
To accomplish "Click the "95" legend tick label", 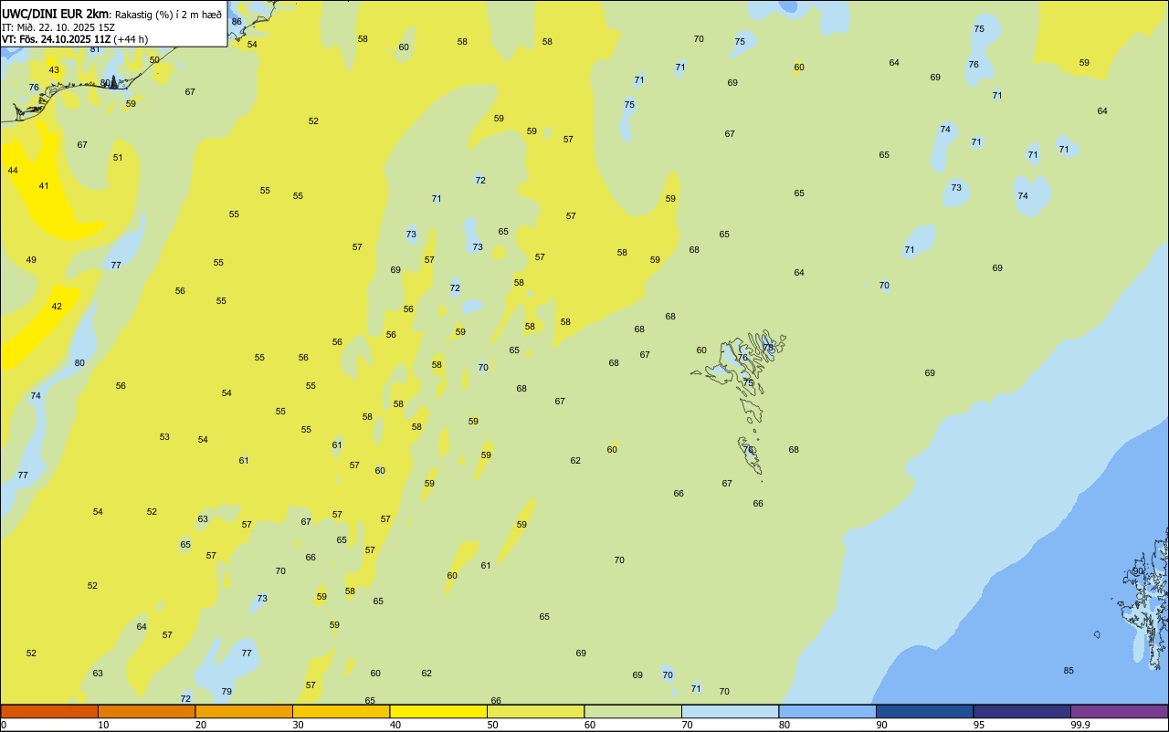I will click(978, 725).
